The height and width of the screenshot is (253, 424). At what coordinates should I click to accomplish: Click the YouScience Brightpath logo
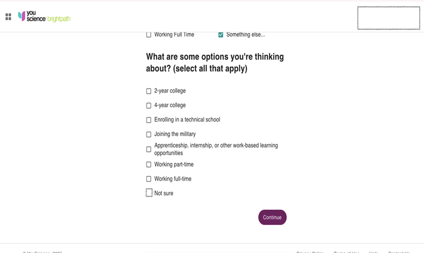tap(45, 17)
